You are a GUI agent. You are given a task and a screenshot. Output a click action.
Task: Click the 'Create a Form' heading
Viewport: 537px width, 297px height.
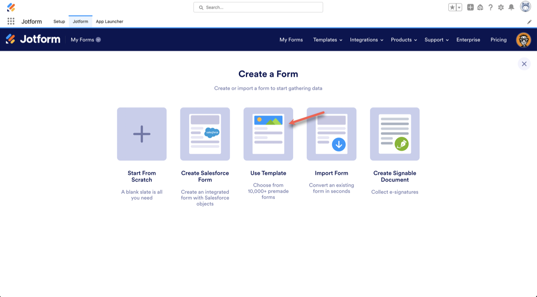pos(268,74)
